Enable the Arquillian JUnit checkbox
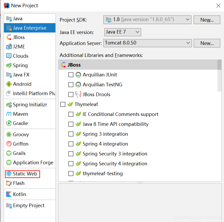The height and width of the screenshot is (222, 224). tap(71, 75)
